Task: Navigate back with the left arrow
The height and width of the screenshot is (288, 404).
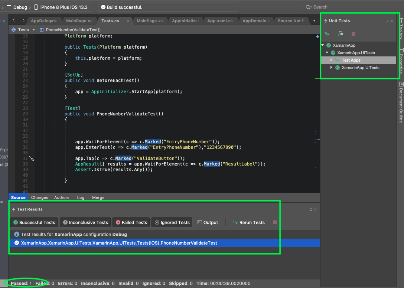Action: 14,21
